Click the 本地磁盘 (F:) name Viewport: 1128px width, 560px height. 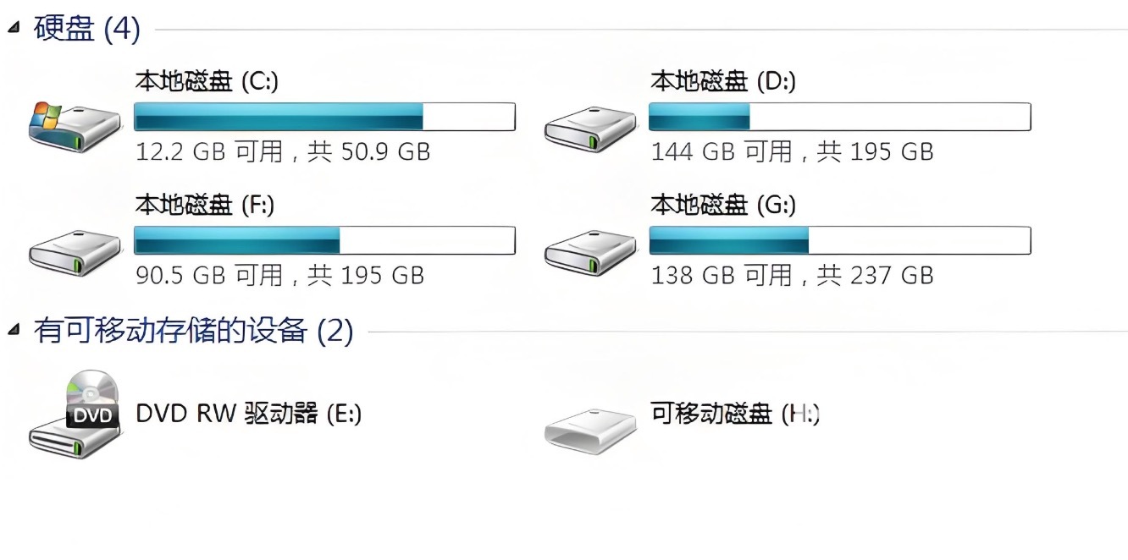205,205
